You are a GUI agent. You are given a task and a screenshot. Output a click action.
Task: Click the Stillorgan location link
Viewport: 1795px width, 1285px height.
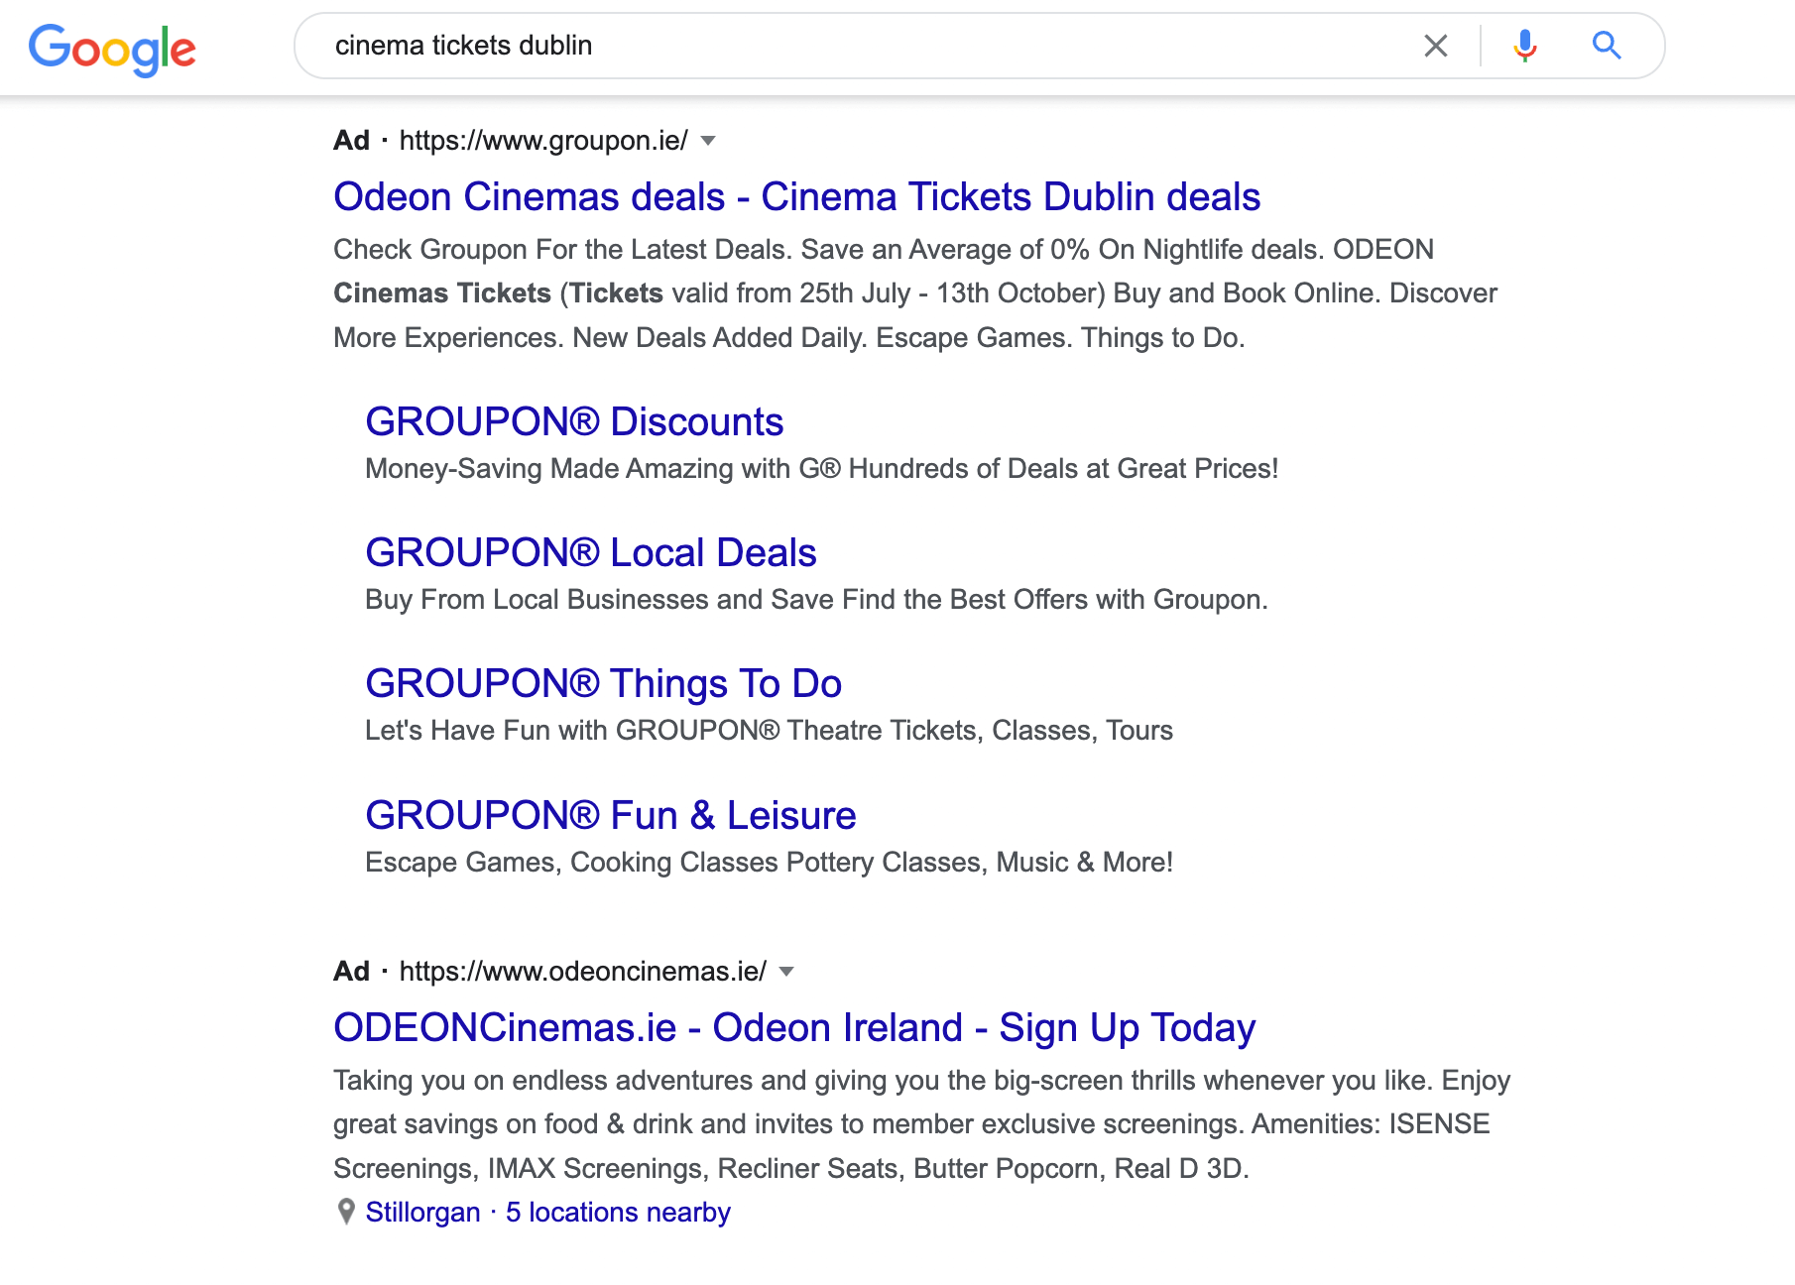[x=422, y=1211]
